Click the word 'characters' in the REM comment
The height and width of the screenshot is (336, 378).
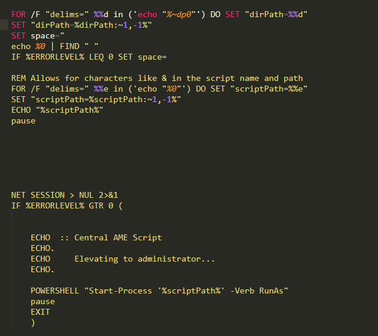point(109,78)
